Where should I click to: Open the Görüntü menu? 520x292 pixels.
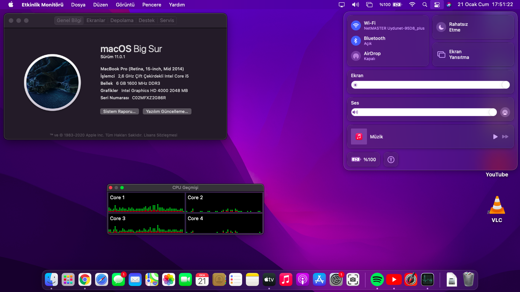click(125, 5)
